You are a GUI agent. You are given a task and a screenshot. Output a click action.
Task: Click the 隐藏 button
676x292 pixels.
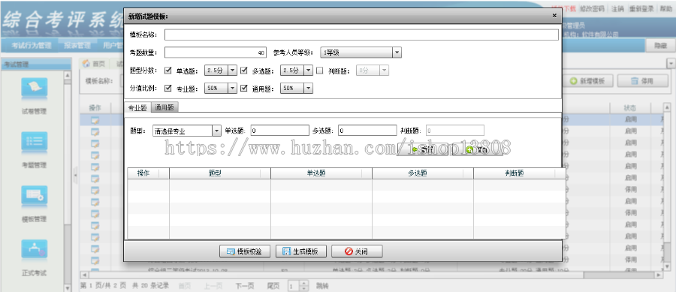pos(660,45)
